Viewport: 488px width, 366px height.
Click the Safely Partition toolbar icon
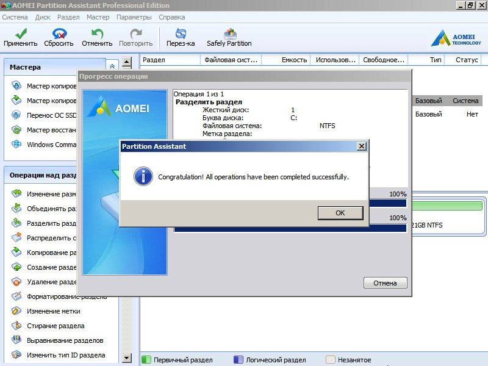pyautogui.click(x=230, y=34)
